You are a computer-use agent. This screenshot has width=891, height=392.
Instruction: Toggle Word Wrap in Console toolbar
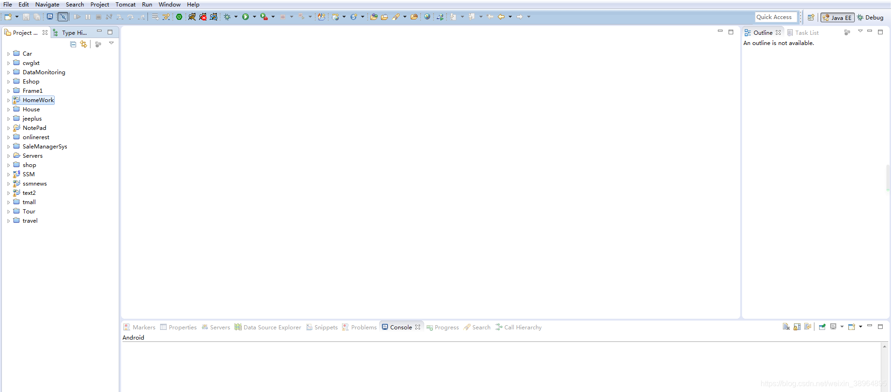[x=807, y=327]
